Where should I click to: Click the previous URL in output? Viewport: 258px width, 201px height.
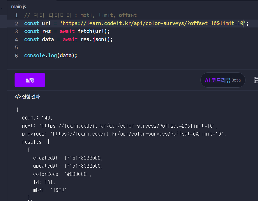pos(137,134)
